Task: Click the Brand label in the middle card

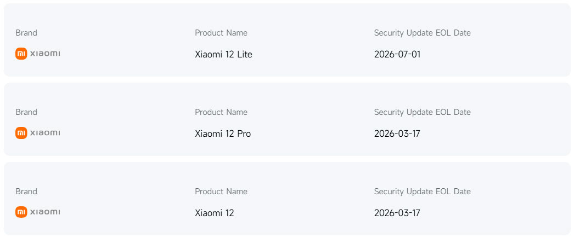Action: [x=26, y=112]
